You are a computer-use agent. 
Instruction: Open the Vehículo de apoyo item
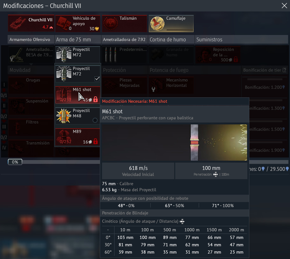[64, 24]
